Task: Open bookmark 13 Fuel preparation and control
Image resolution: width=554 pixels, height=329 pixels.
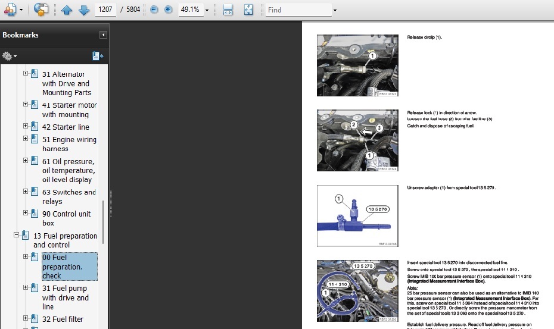Action: pyautogui.click(x=65, y=240)
